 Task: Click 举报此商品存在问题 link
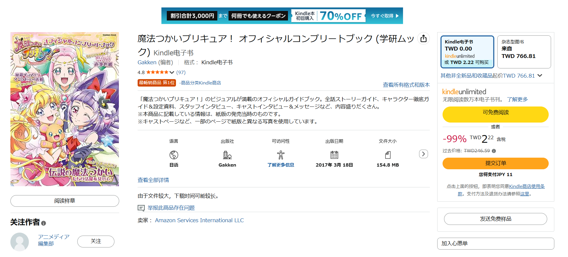[x=171, y=208]
